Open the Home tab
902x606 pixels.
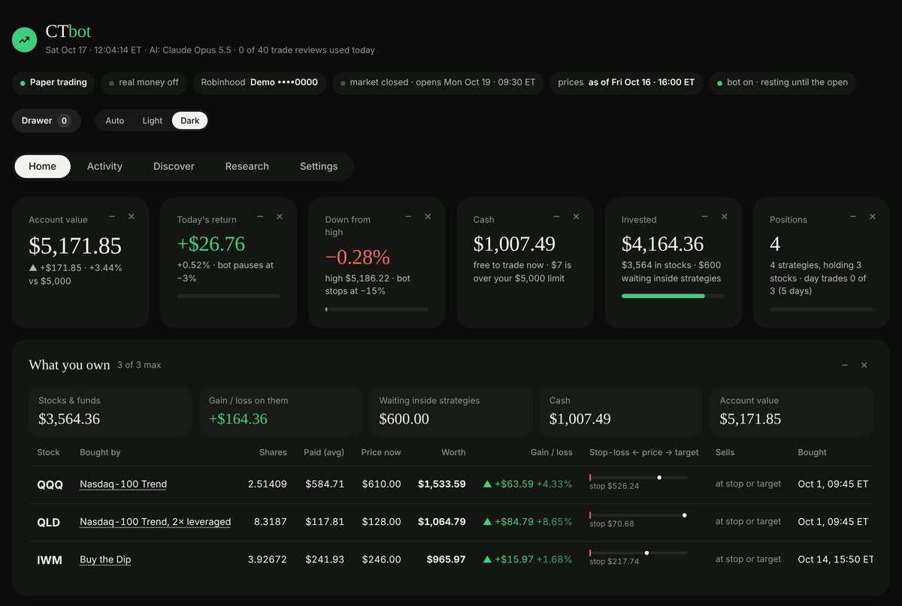pyautogui.click(x=43, y=167)
